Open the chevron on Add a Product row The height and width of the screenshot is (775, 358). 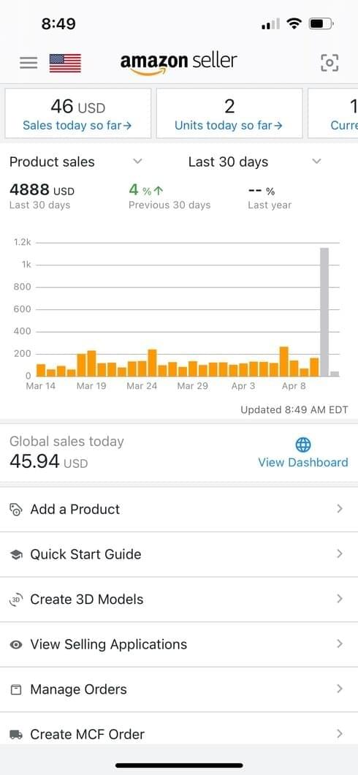point(339,509)
